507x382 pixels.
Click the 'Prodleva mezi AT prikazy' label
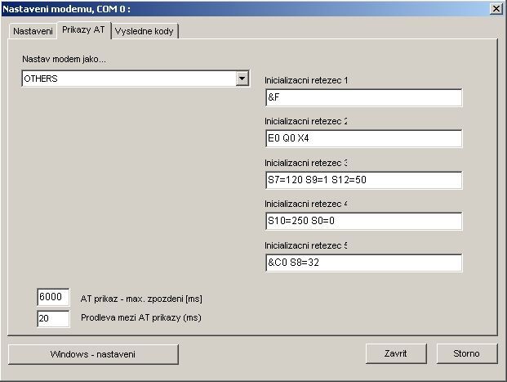coord(140,318)
